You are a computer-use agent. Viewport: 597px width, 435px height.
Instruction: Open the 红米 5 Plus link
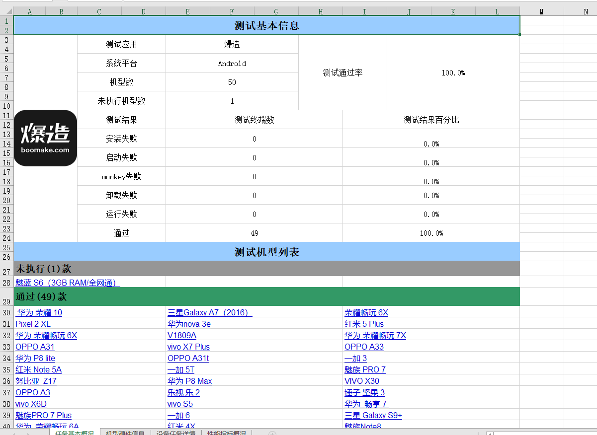click(364, 324)
